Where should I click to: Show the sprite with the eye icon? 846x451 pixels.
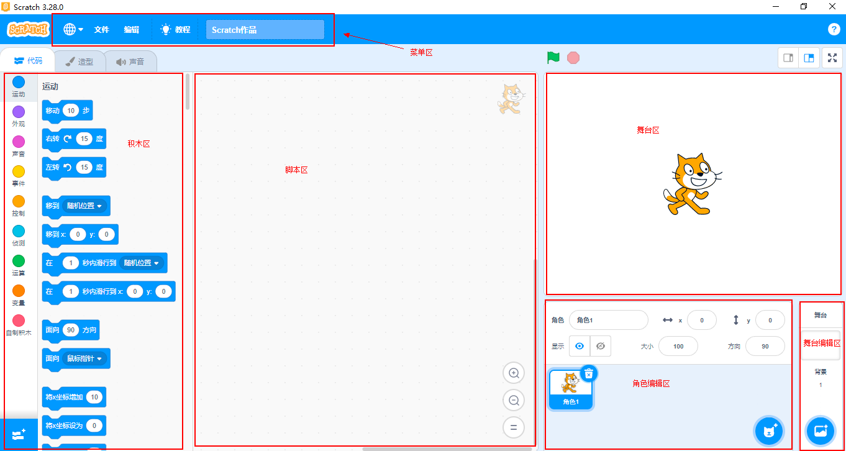[x=580, y=346]
